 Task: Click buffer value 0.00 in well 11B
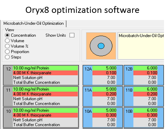145,104
